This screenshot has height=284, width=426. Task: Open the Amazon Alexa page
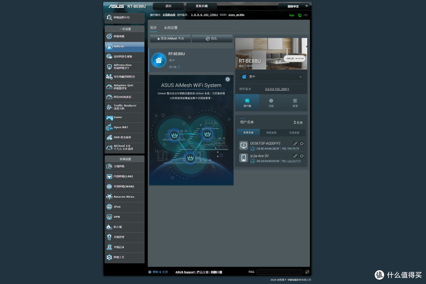tap(124, 197)
